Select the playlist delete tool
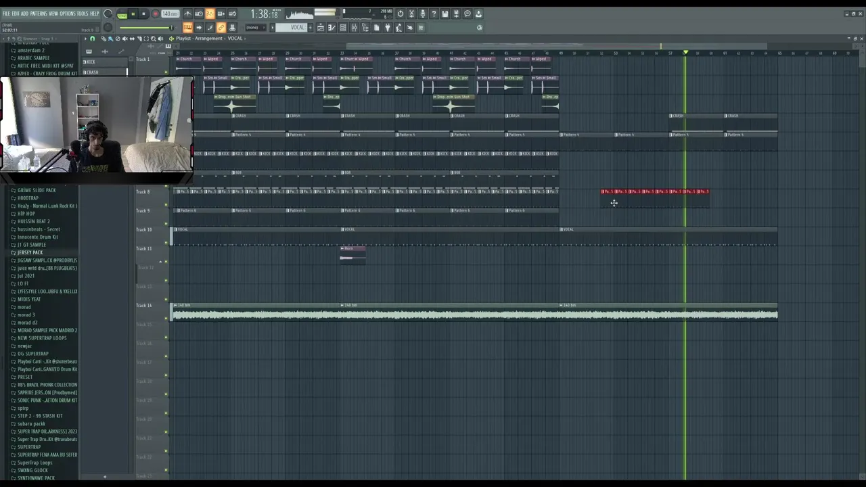The width and height of the screenshot is (866, 487). click(x=118, y=39)
